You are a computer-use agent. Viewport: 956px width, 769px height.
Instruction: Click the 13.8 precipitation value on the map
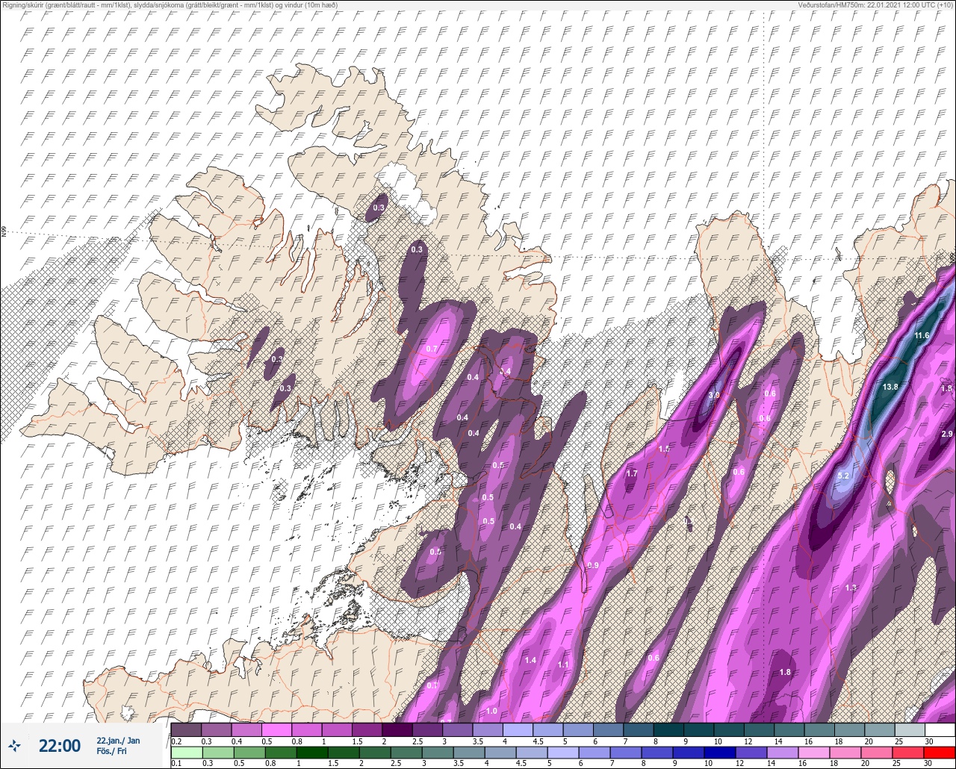coord(890,387)
